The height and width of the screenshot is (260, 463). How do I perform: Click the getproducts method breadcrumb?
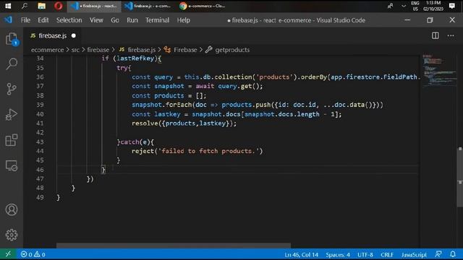[x=228, y=50]
